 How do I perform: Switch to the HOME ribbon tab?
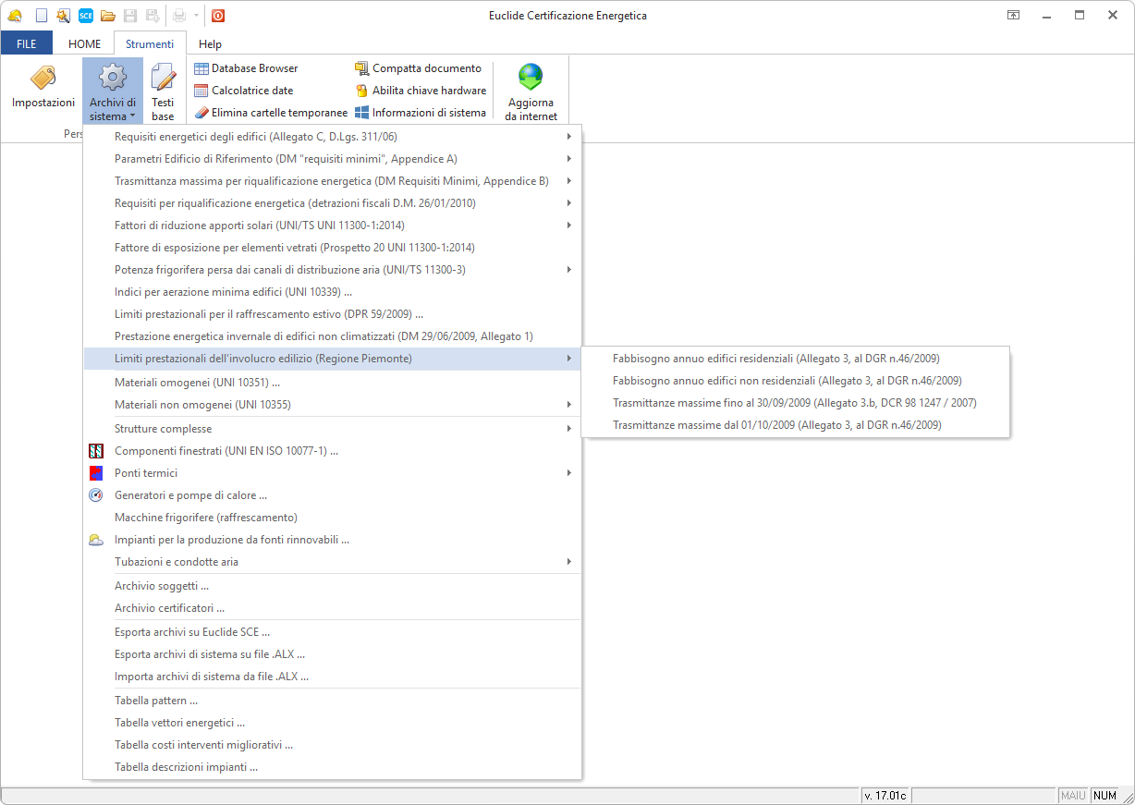point(84,44)
